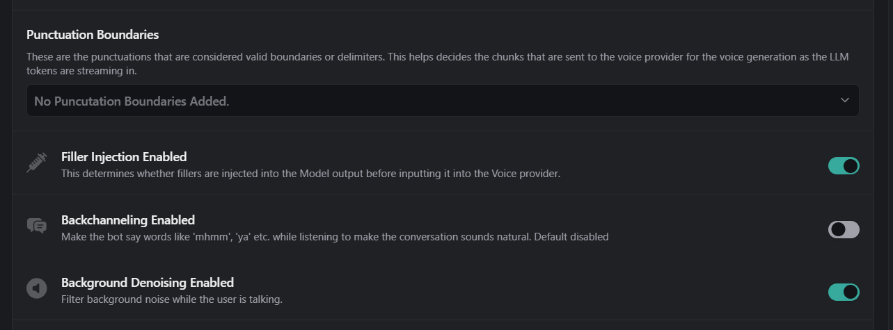This screenshot has height=330, width=893.
Task: Click the chat bubbles Backchanneling icon
Action: [x=36, y=225]
